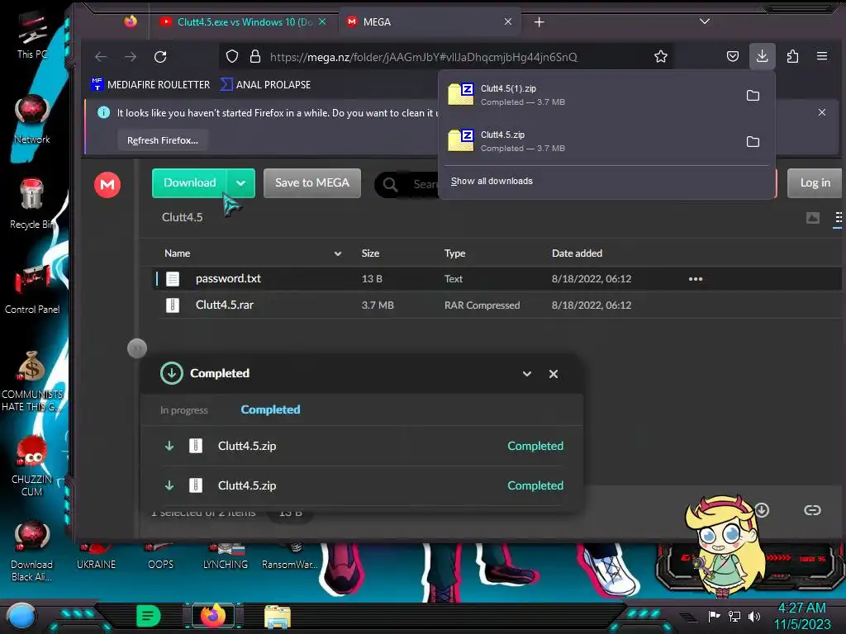Click the back navigation arrow
Image resolution: width=846 pixels, height=634 pixels.
coord(101,57)
